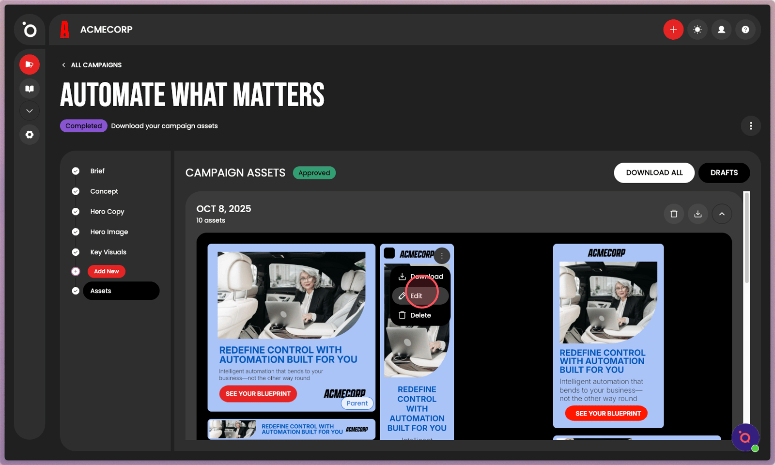Select the vertical banner asset checkbox

(389, 253)
